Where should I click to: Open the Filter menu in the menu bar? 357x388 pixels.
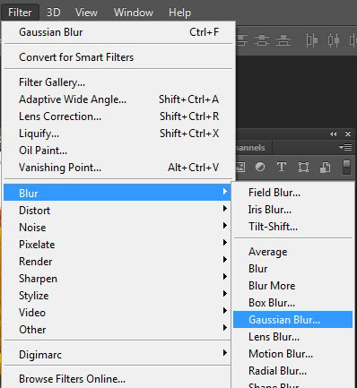point(20,13)
